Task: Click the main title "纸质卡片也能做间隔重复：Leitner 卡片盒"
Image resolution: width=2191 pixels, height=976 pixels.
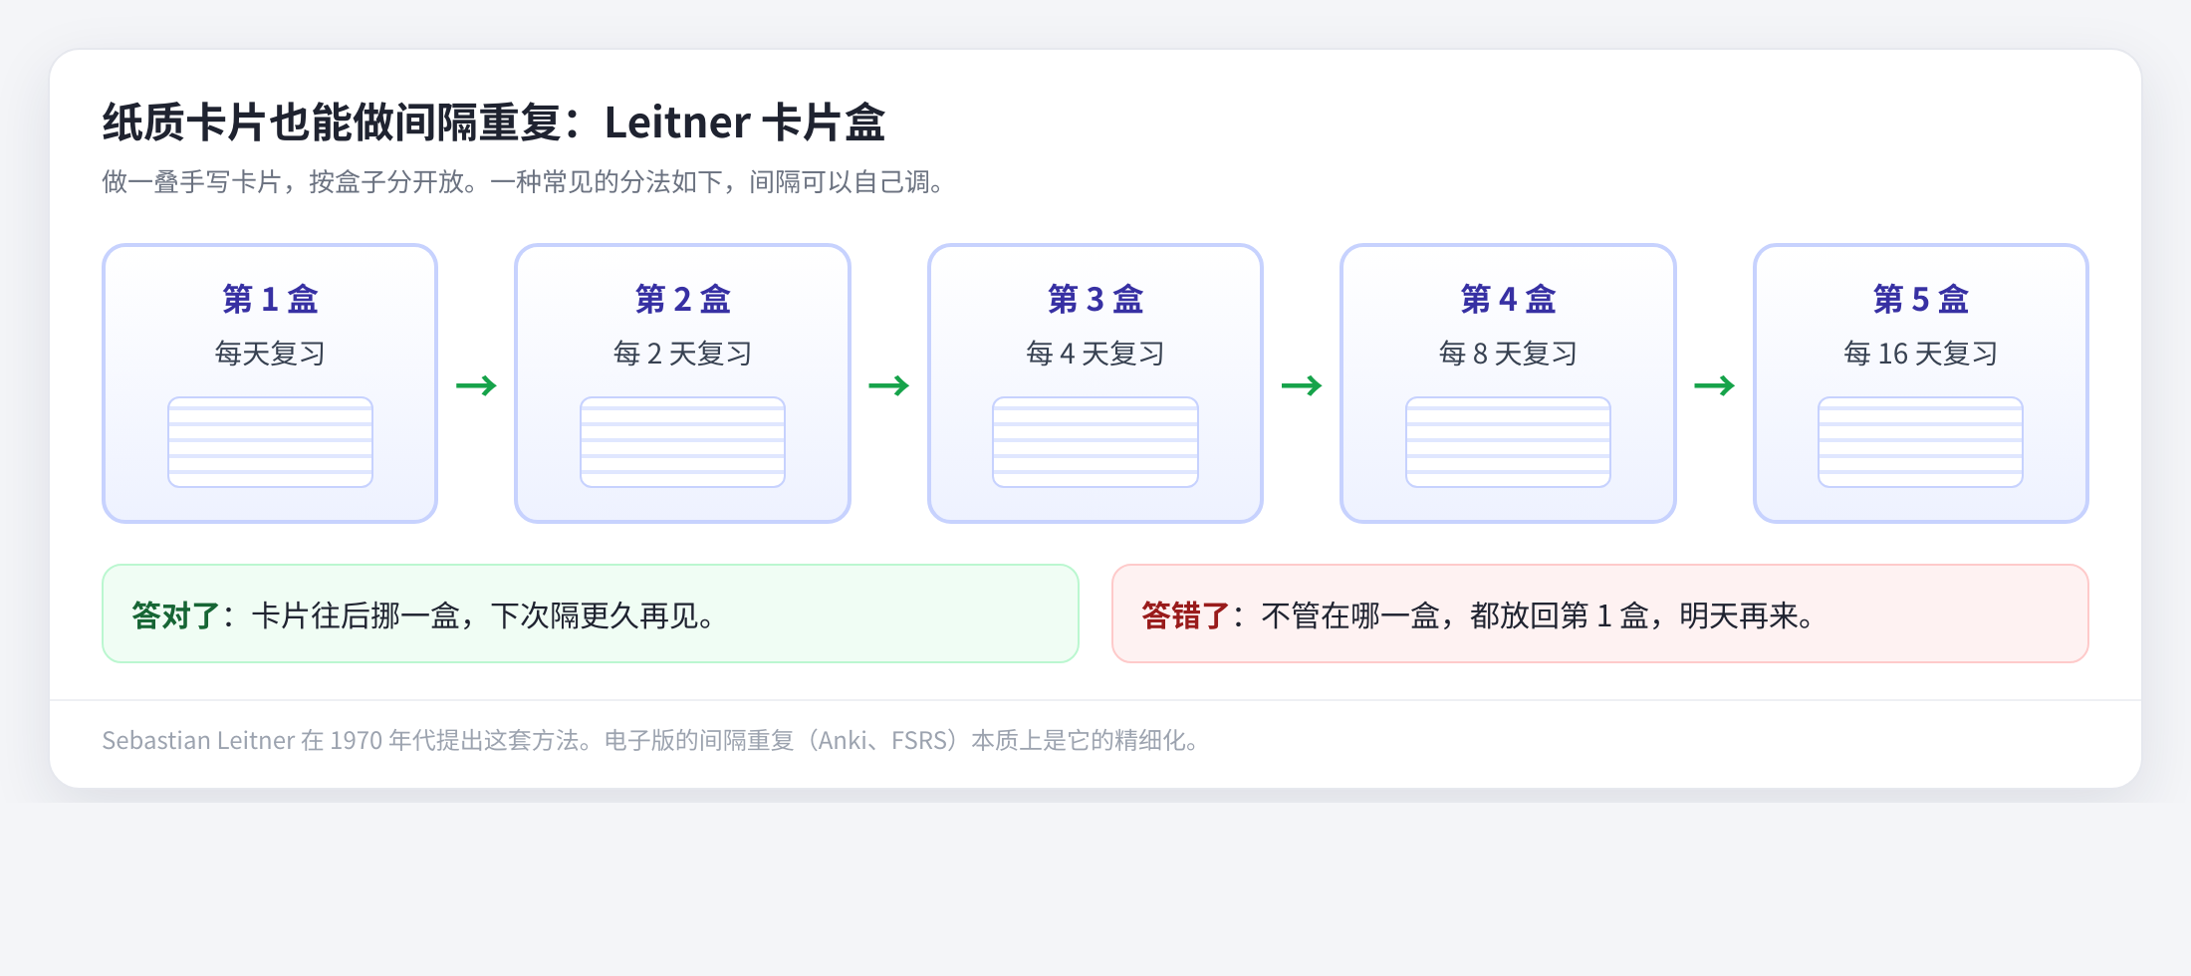Action: point(494,122)
